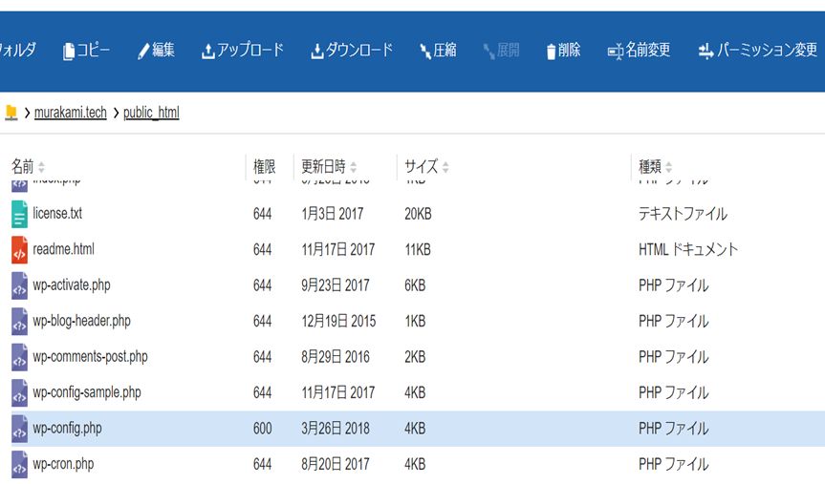Click the Upload (アップロード) button
825x484 pixels.
[x=243, y=51]
